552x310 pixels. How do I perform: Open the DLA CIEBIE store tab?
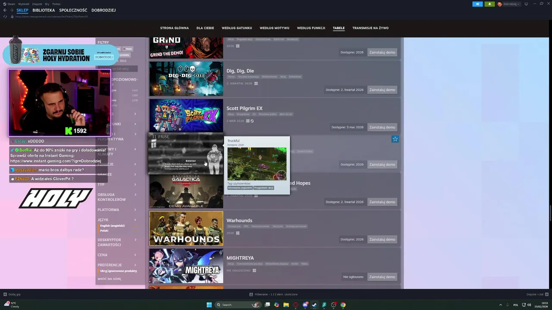205,28
